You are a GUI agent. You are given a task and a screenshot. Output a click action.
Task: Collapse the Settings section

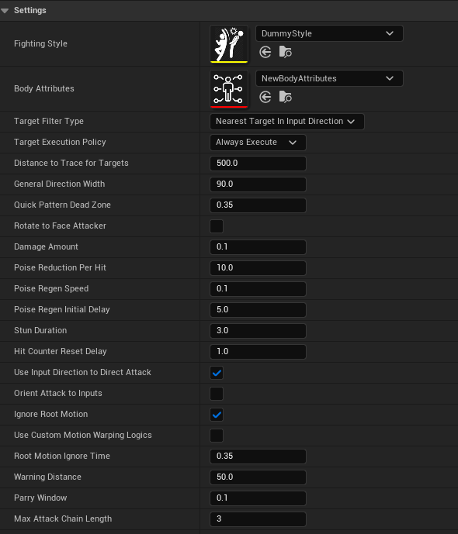[5, 11]
